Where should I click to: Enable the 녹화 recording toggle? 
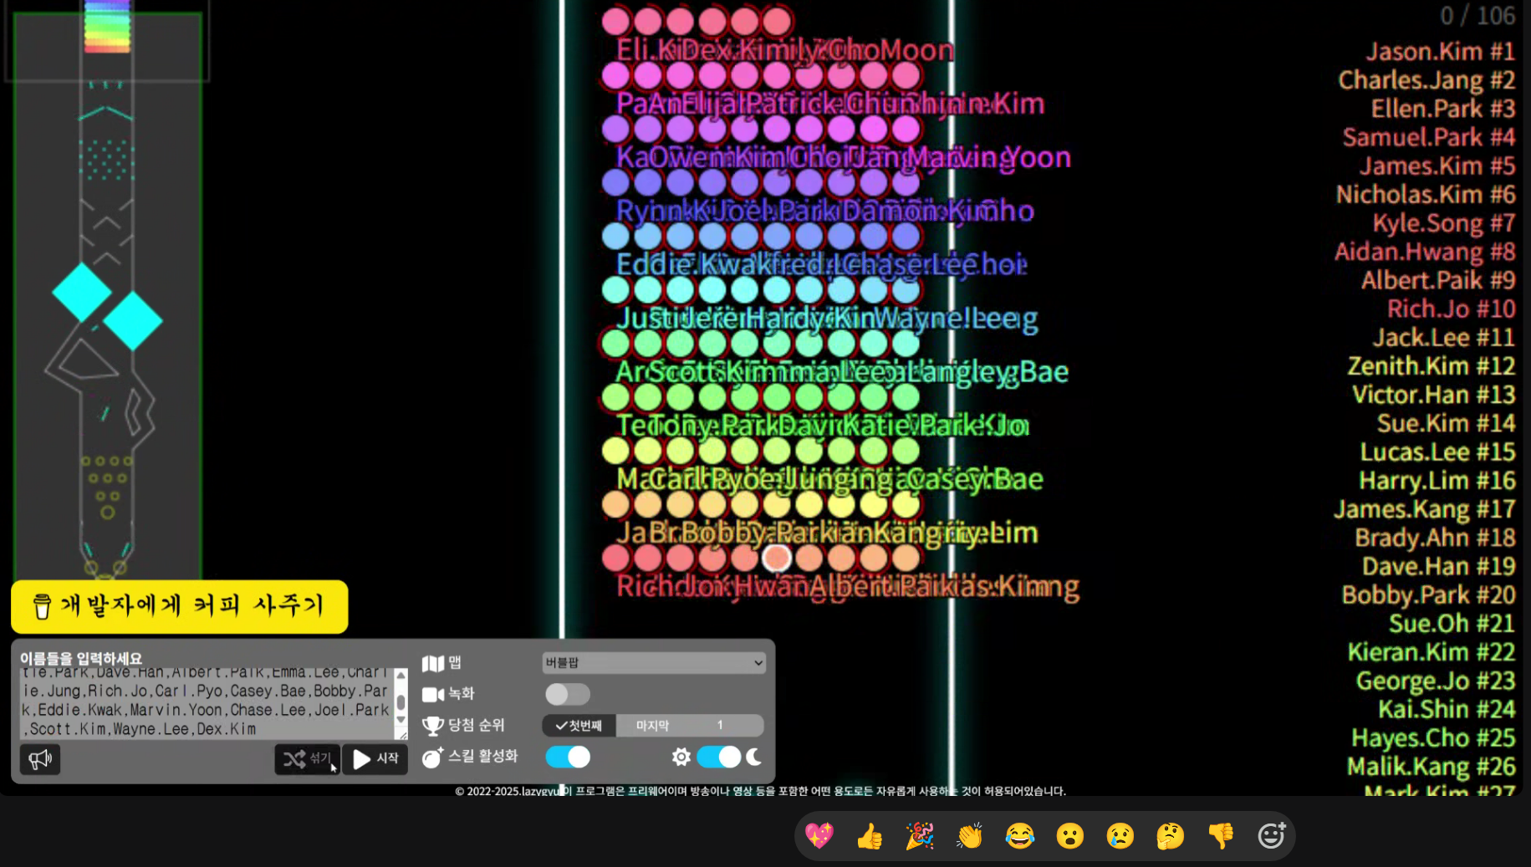(568, 694)
